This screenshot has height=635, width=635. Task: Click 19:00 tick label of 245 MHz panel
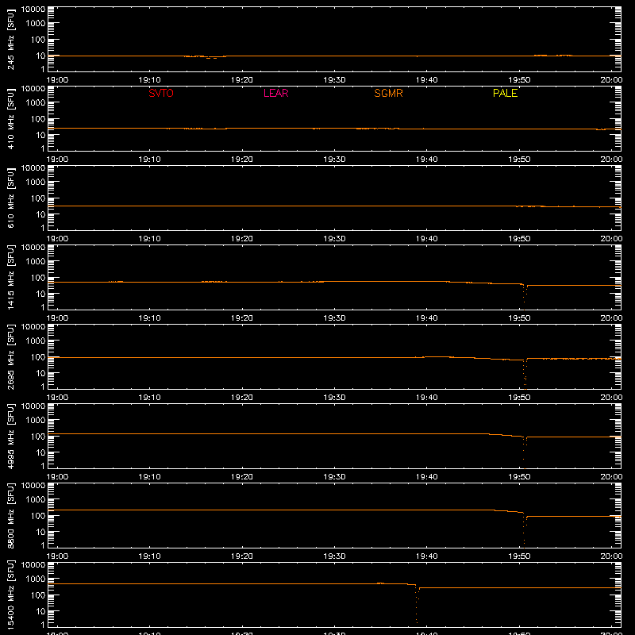(x=57, y=80)
